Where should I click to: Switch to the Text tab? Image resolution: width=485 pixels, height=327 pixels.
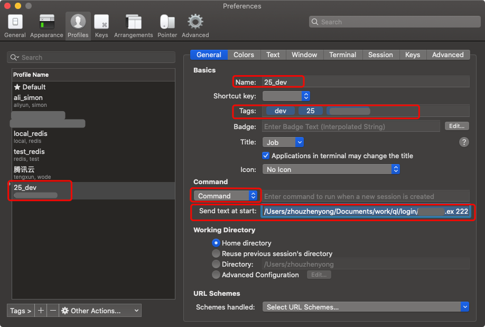click(273, 55)
